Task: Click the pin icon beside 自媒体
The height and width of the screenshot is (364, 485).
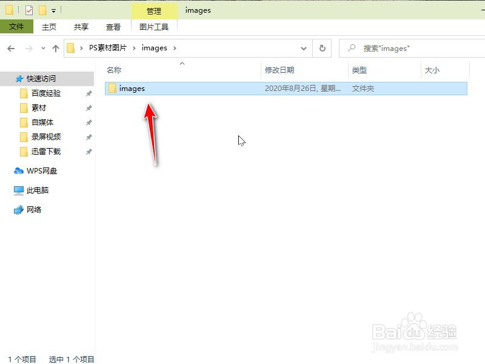Action: pos(89,123)
